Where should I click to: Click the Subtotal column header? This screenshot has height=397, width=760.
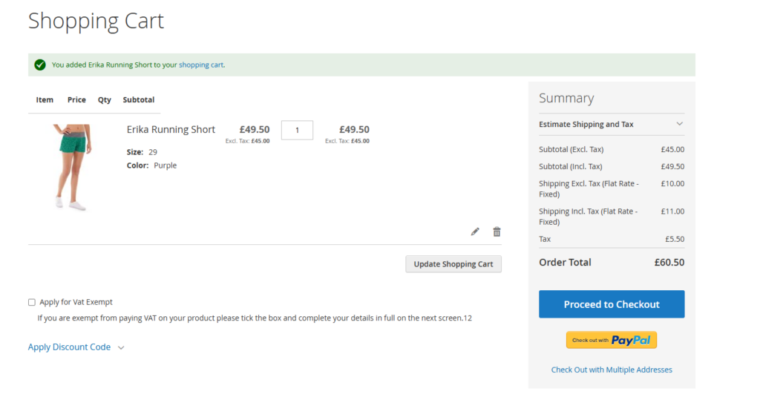coord(139,99)
